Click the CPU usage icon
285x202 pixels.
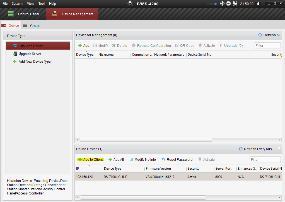(228, 3)
